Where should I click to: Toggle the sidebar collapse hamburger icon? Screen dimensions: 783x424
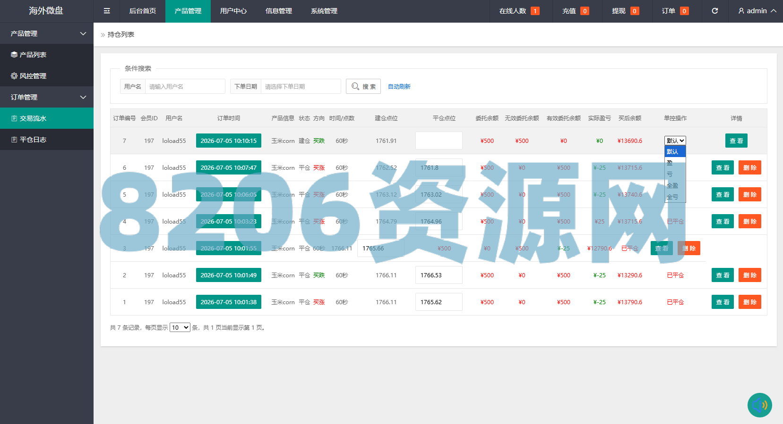click(x=107, y=11)
